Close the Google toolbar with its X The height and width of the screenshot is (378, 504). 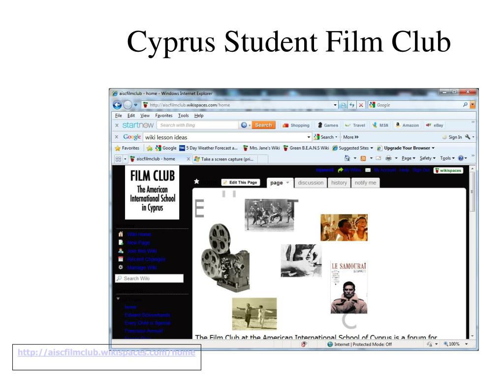coord(117,137)
